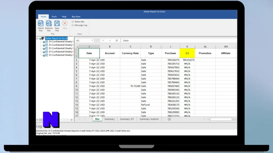Viewport: 273px width, 153px height.
Task: Click the CJ column cell showing 785154273
Action: coord(187,60)
